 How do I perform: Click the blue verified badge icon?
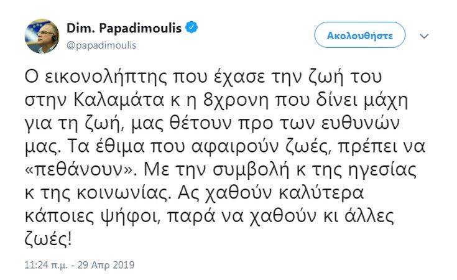[x=193, y=29]
